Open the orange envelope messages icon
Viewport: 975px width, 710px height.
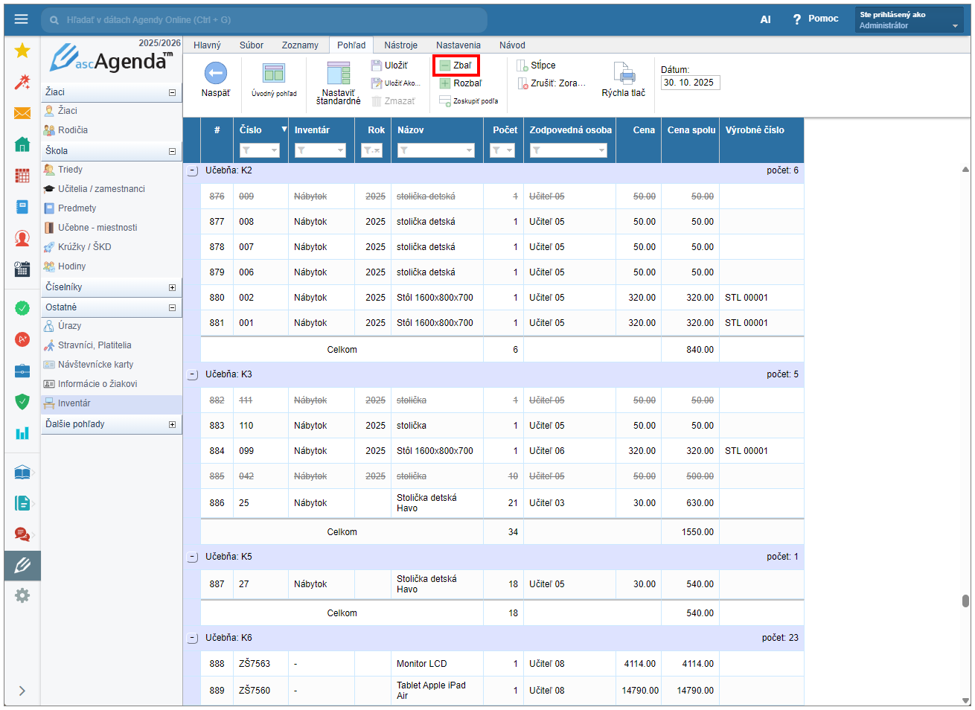point(22,113)
